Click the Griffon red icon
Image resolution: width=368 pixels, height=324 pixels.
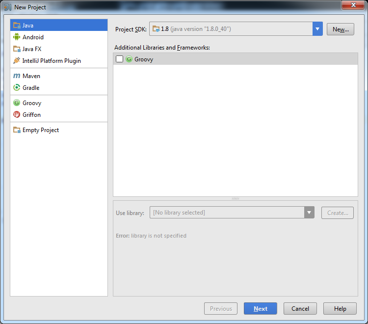pyautogui.click(x=17, y=114)
